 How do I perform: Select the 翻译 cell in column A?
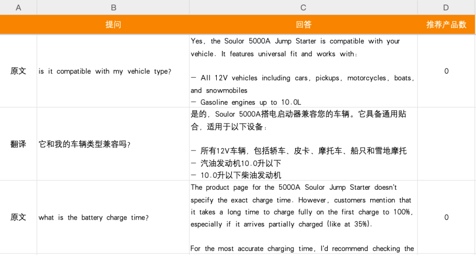point(18,144)
